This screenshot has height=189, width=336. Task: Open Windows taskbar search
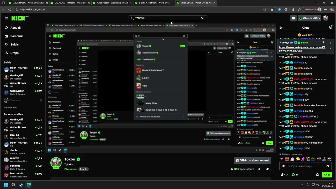[13, 185]
